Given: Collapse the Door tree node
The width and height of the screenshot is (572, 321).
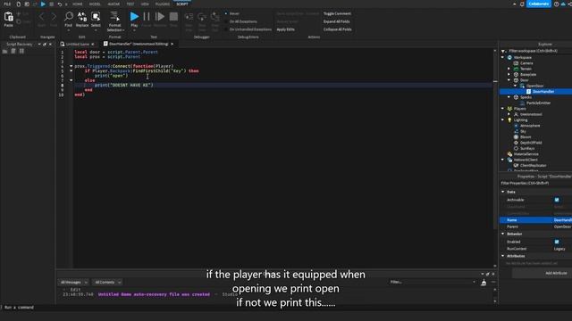Looking at the screenshot, I should coord(509,80).
